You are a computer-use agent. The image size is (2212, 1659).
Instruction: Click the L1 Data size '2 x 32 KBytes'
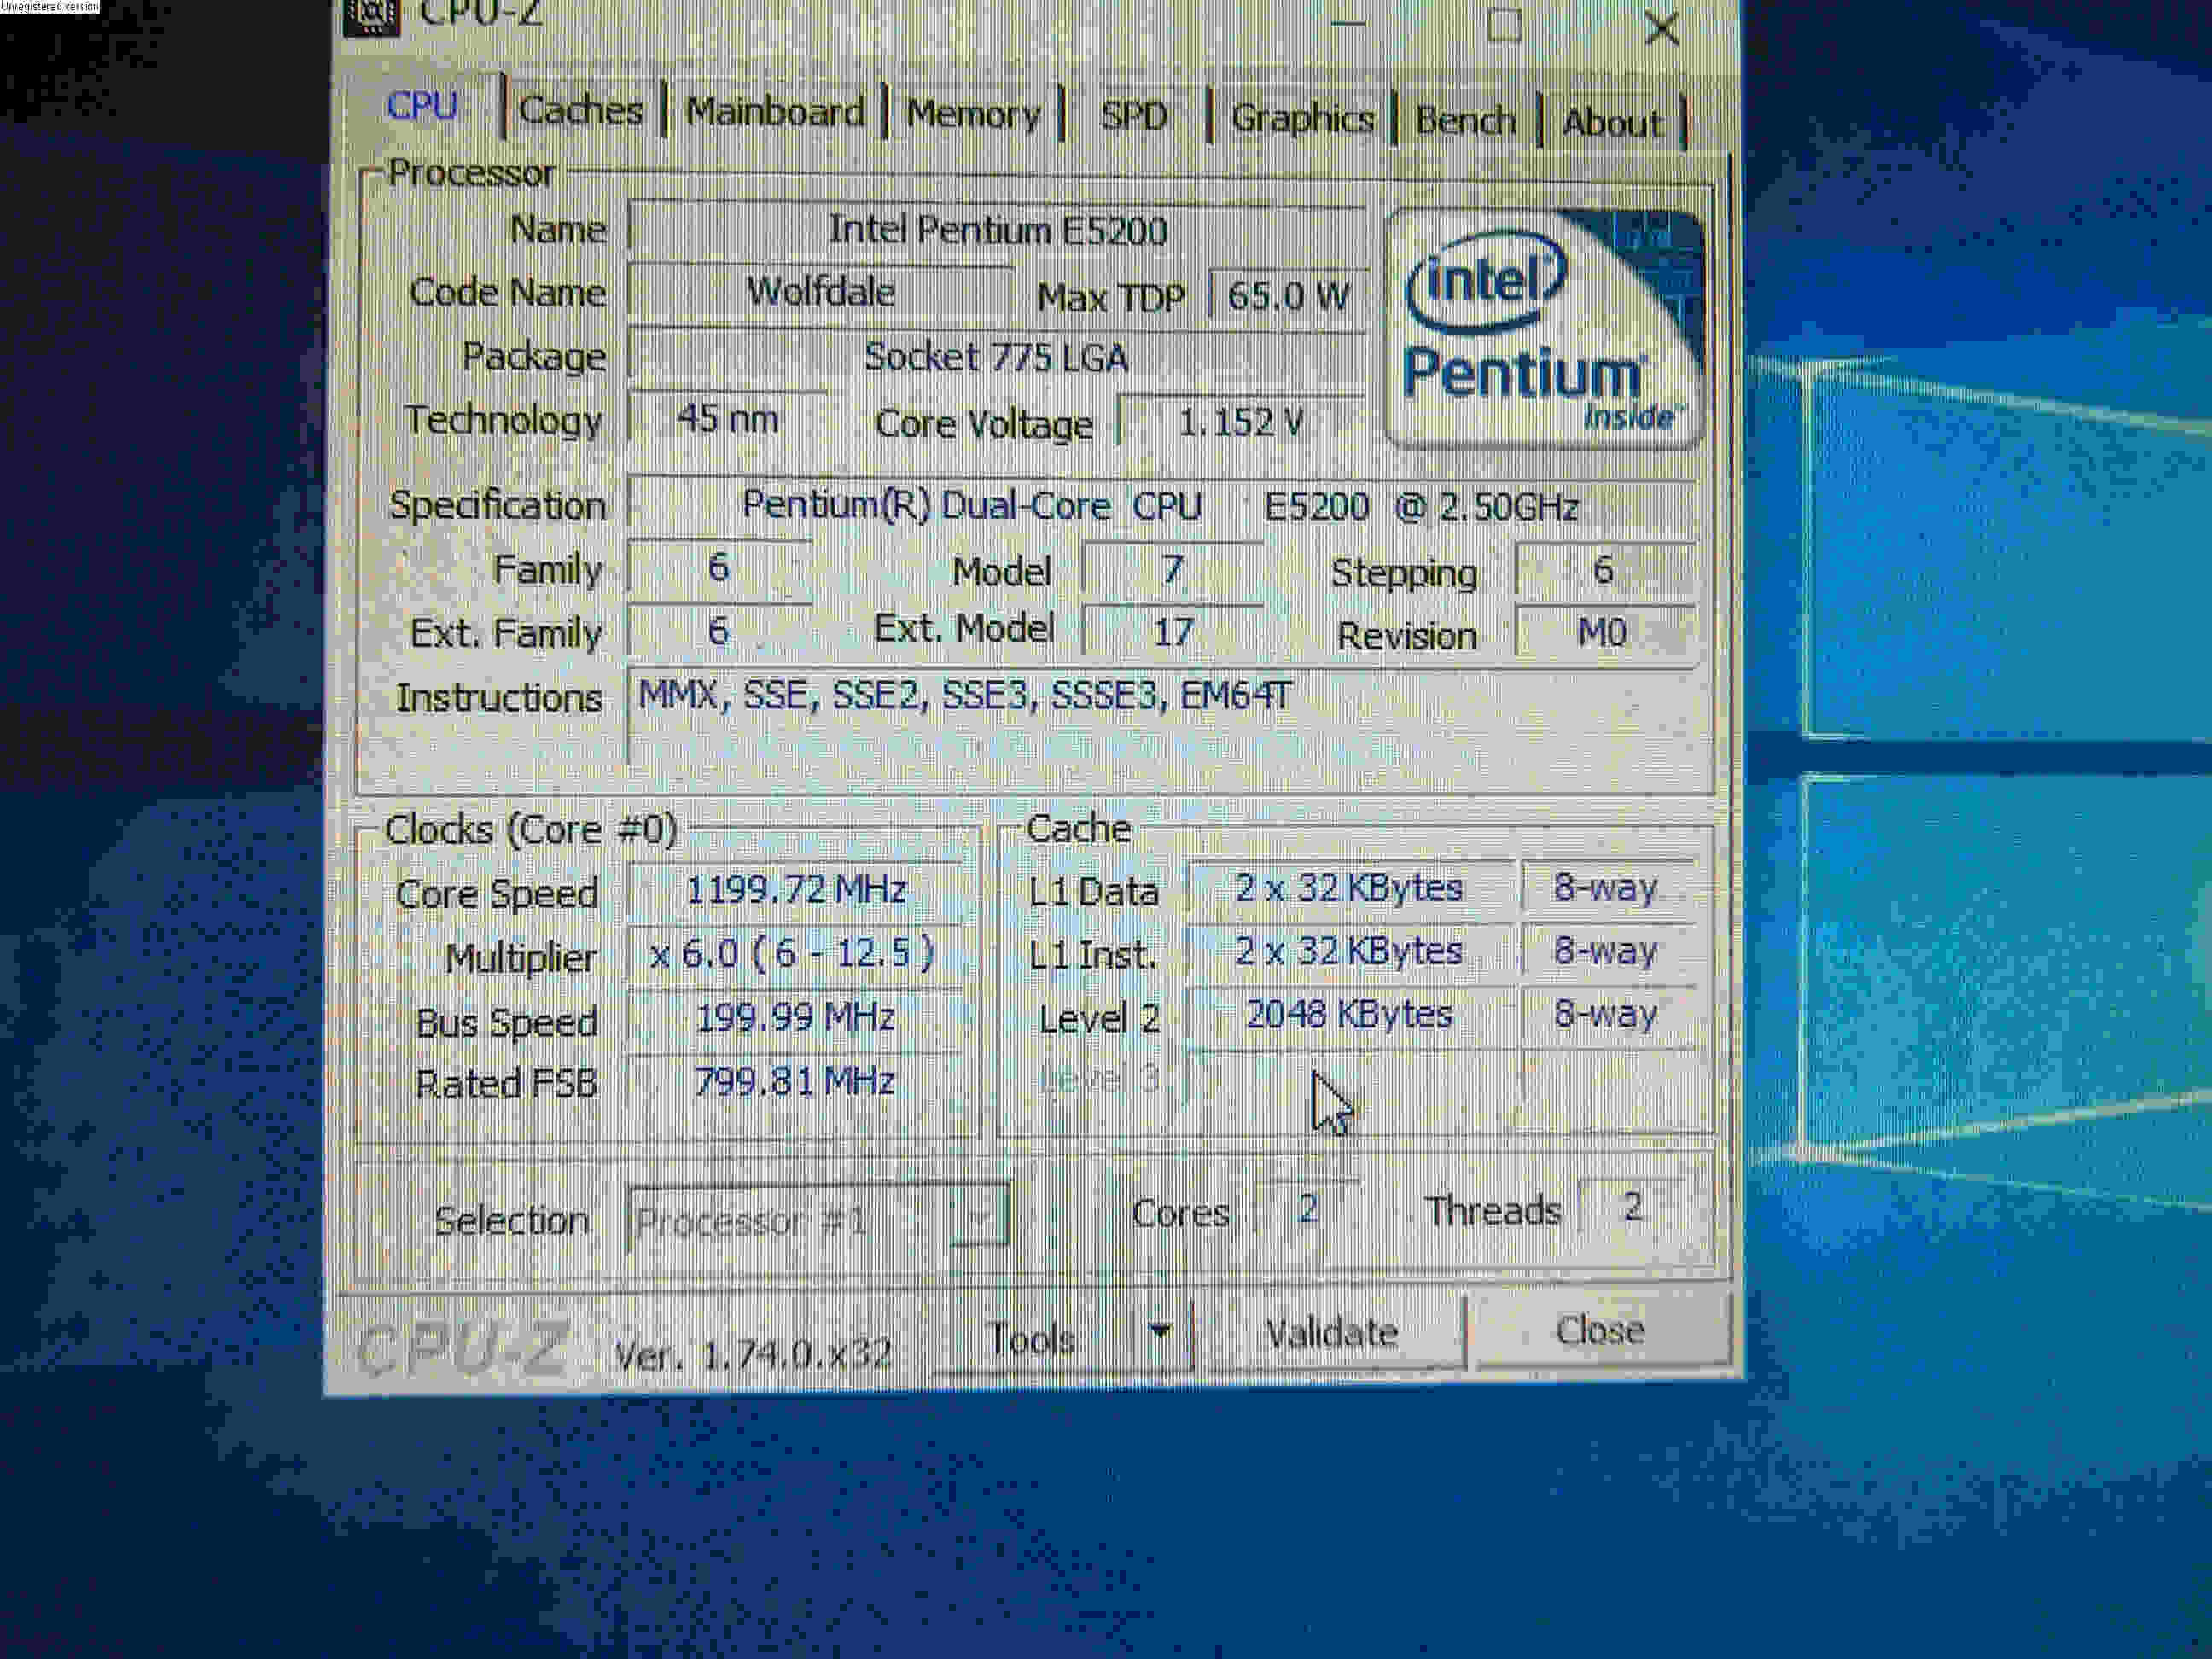coord(1350,888)
